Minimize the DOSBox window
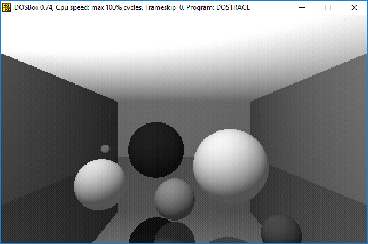Viewport: 368px width, 244px height. (x=302, y=7)
